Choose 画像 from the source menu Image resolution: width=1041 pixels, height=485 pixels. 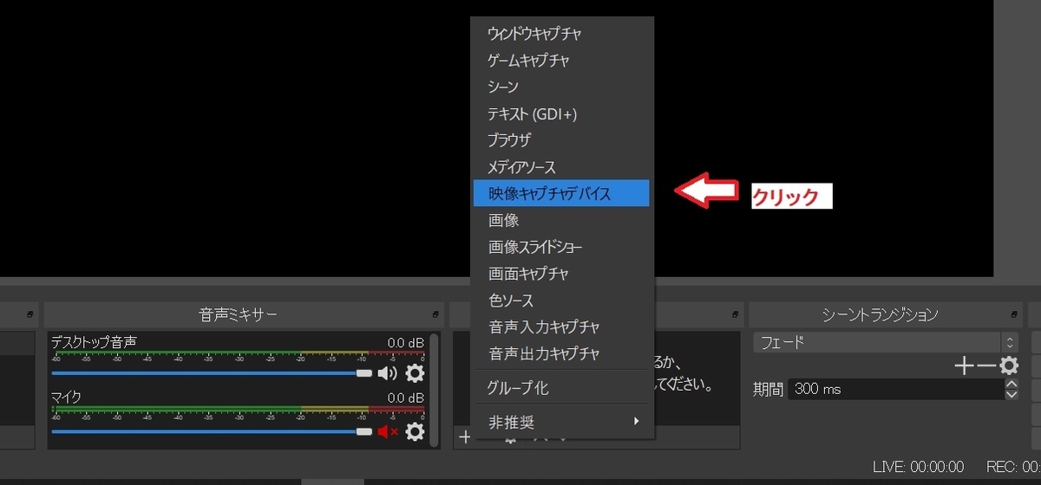coord(562,220)
